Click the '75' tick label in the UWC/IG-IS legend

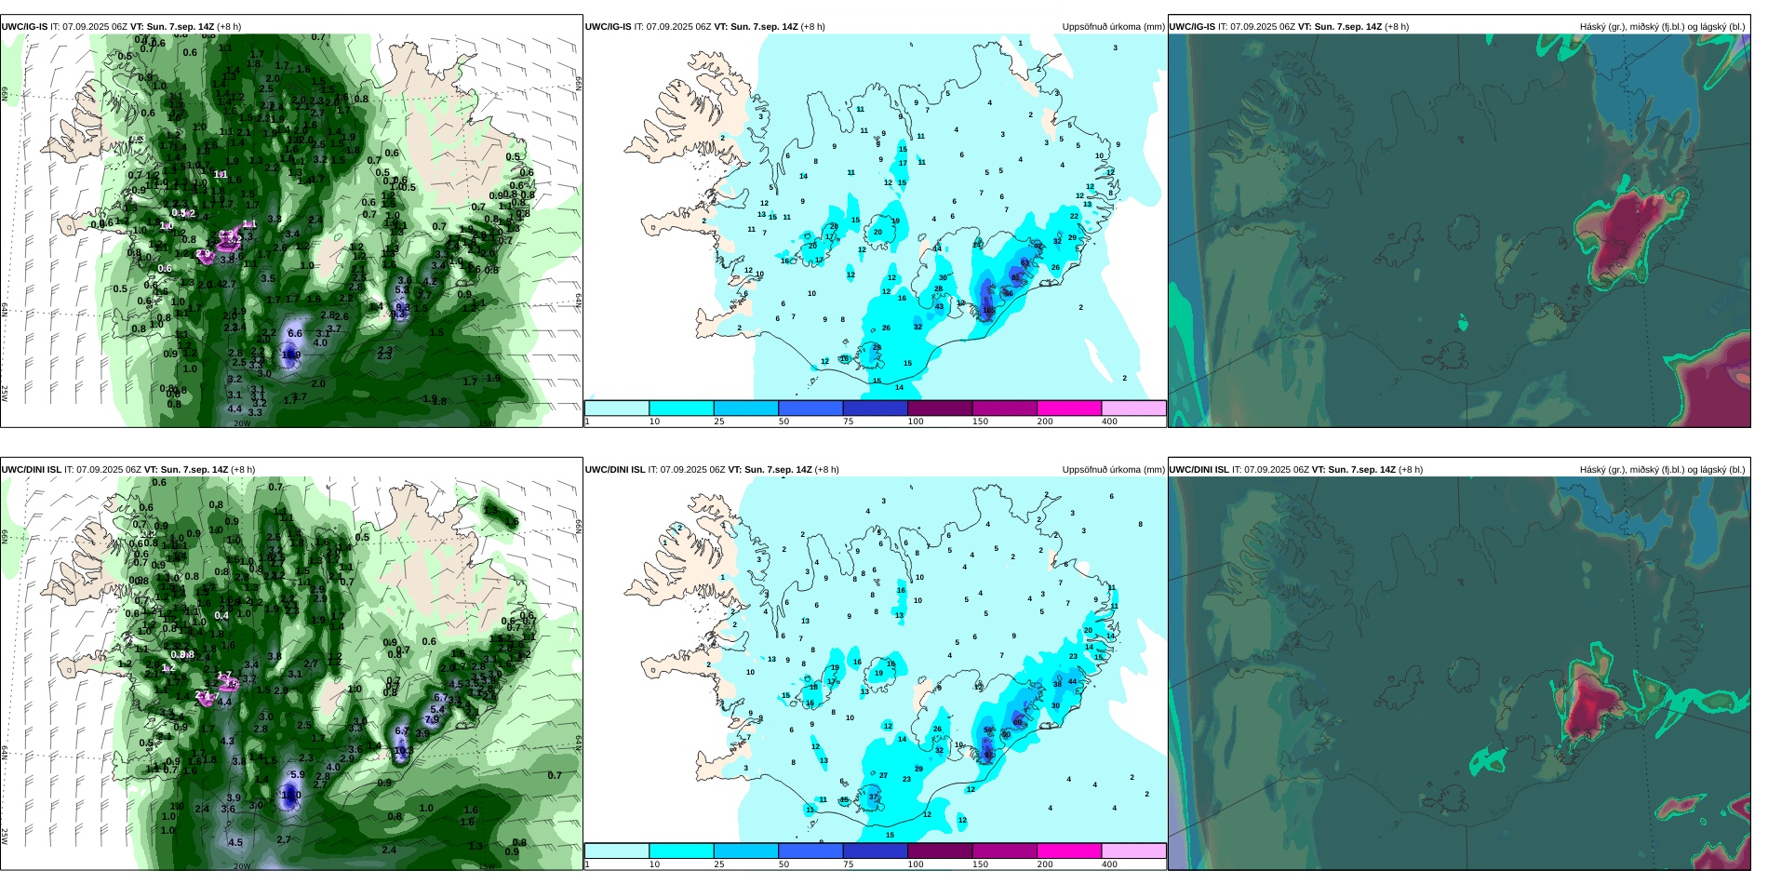(x=849, y=422)
